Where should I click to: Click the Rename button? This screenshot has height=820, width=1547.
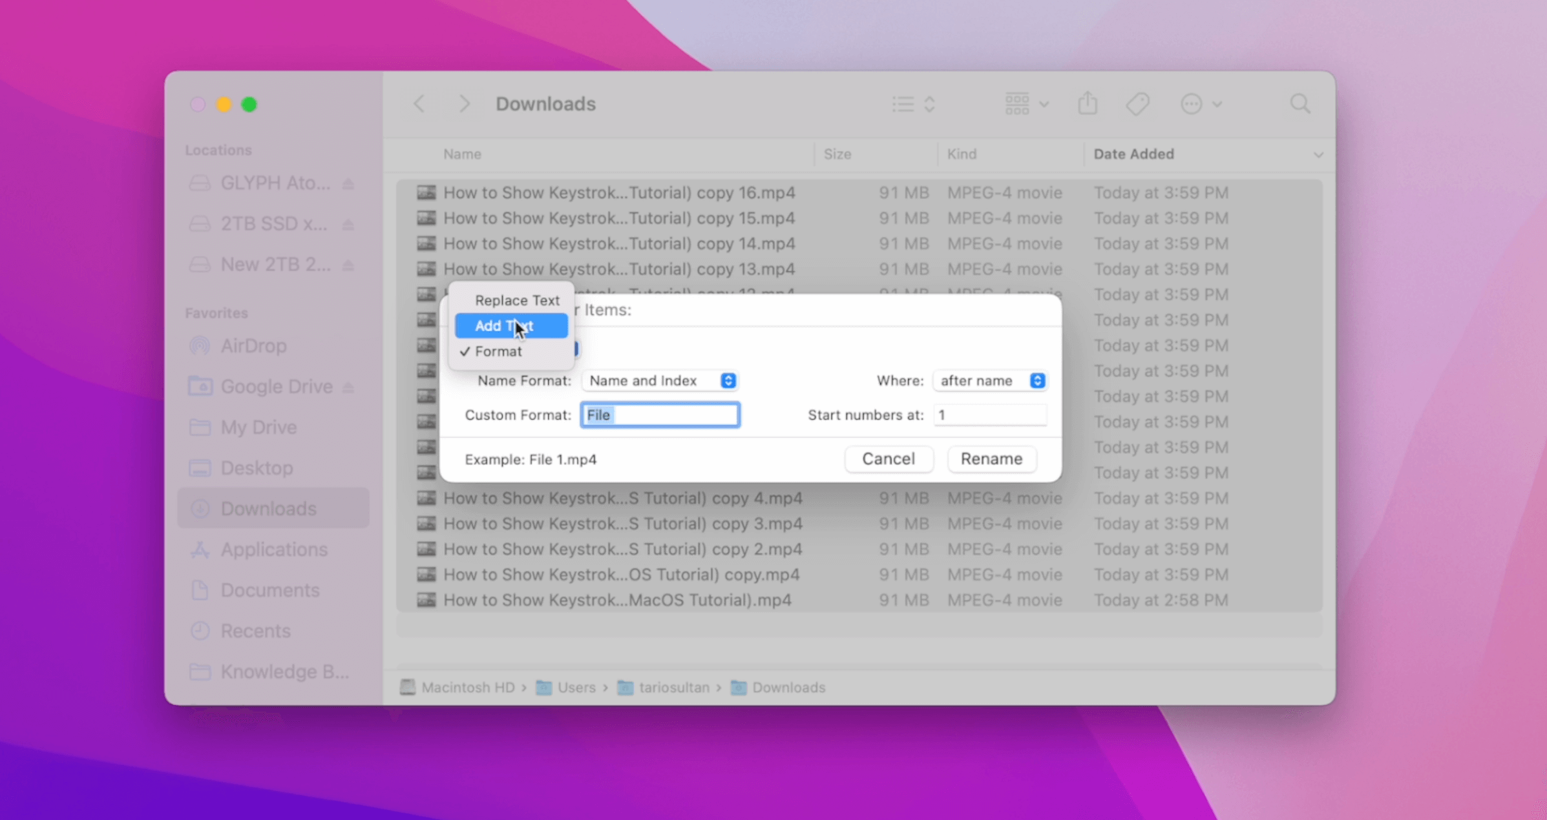(x=991, y=459)
